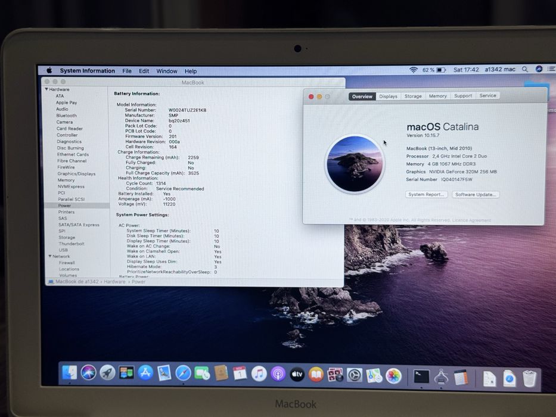Select Audio in the hardware list

(62, 109)
